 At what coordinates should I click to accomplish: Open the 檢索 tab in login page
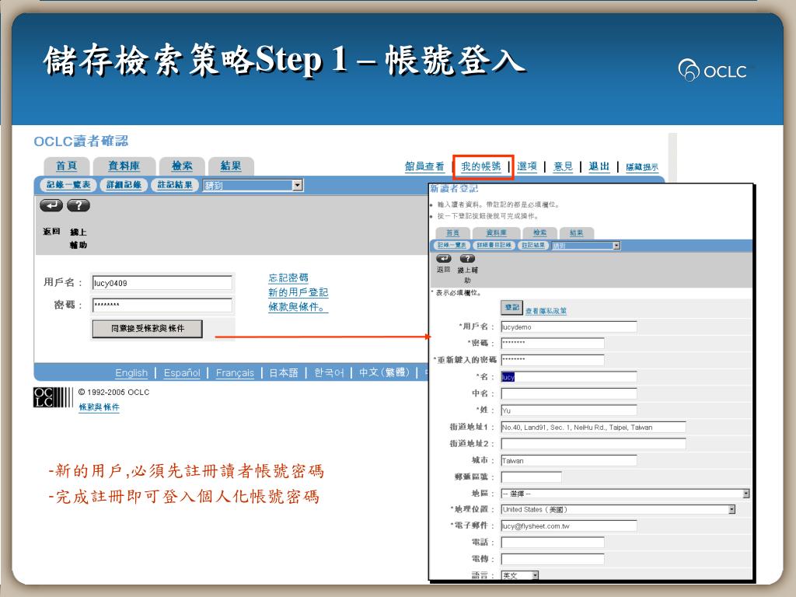pos(182,166)
